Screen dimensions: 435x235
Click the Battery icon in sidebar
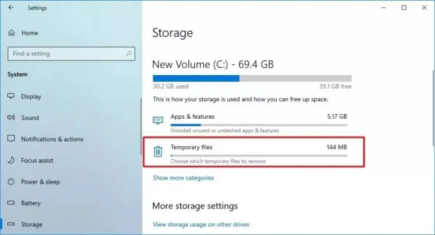(x=11, y=203)
